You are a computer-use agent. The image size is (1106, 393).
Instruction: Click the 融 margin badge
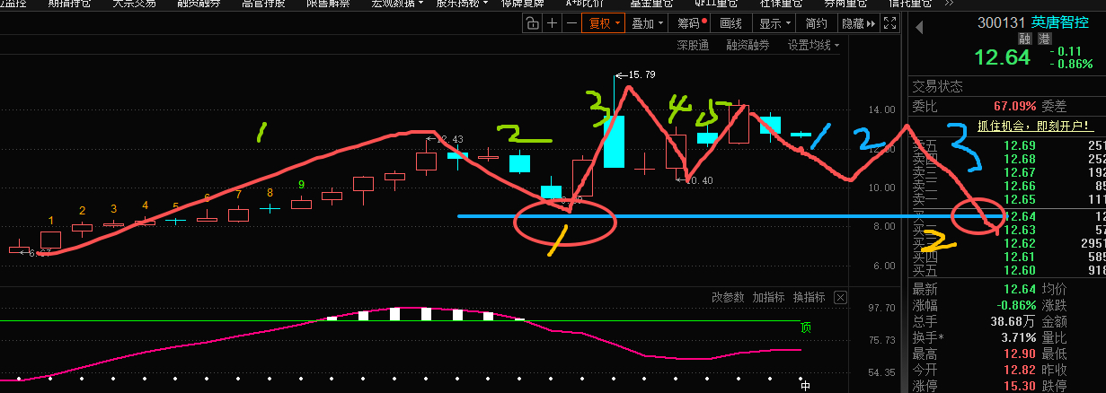point(1025,39)
